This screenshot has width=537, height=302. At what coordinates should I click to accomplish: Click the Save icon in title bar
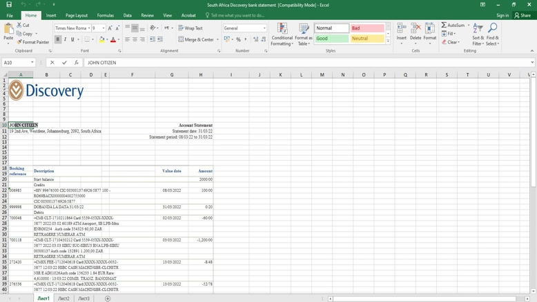[x=8, y=5]
